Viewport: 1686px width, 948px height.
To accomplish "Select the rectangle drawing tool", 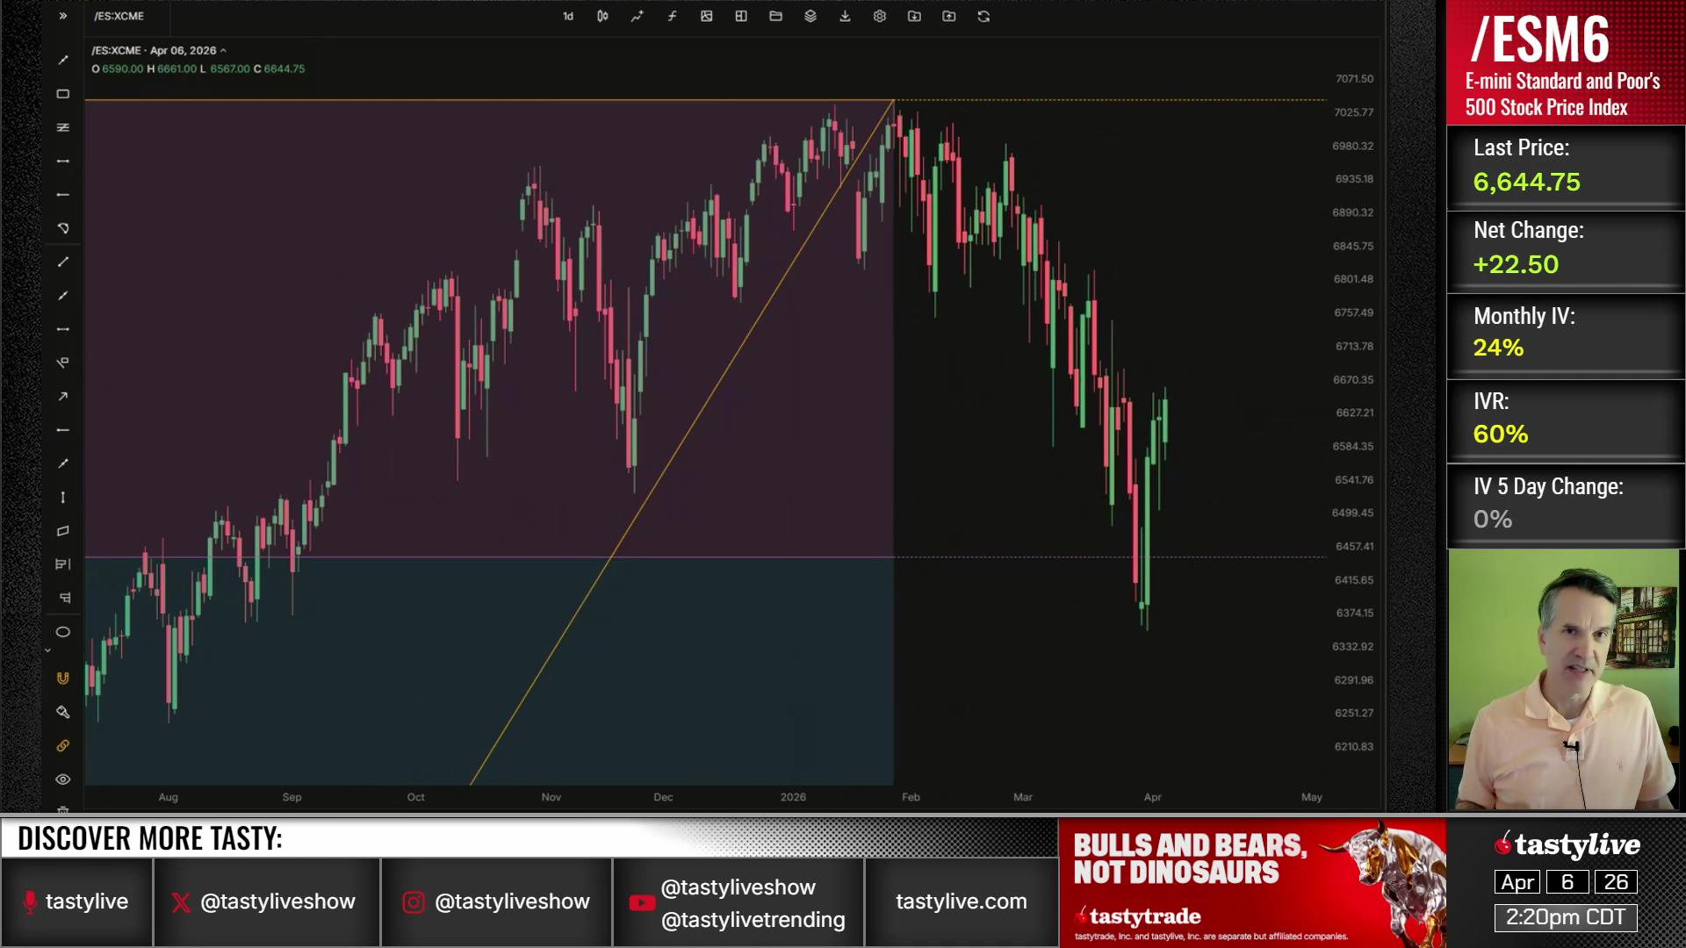I will coord(63,94).
